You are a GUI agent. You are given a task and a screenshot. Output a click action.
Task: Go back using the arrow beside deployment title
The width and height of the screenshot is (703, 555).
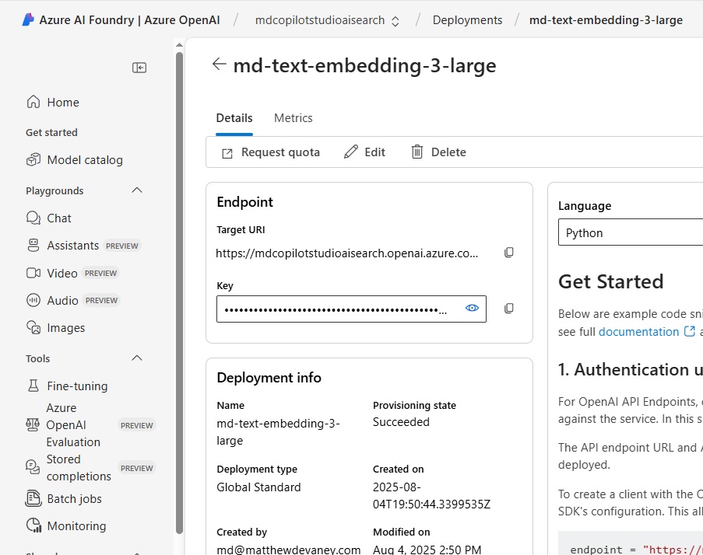coord(220,64)
